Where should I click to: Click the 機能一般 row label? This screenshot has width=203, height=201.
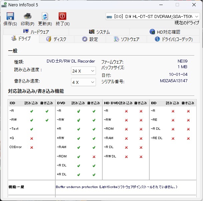(x=16, y=187)
